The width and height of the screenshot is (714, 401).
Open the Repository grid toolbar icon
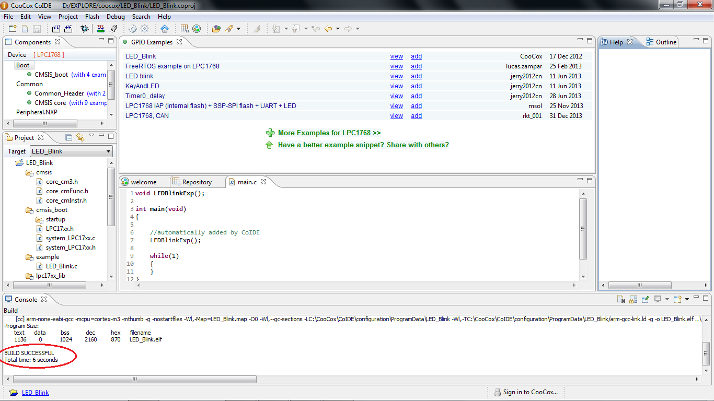coord(185,29)
